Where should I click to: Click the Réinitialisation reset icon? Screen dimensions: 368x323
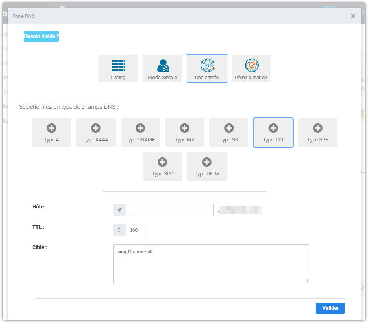tap(251, 68)
